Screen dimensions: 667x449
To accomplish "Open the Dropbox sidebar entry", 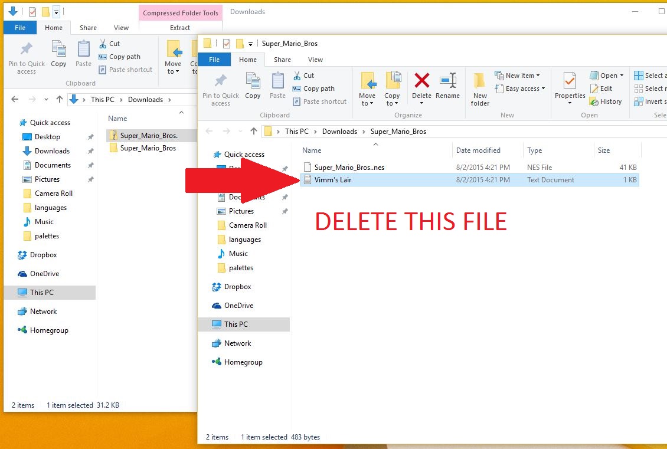I will tap(238, 286).
